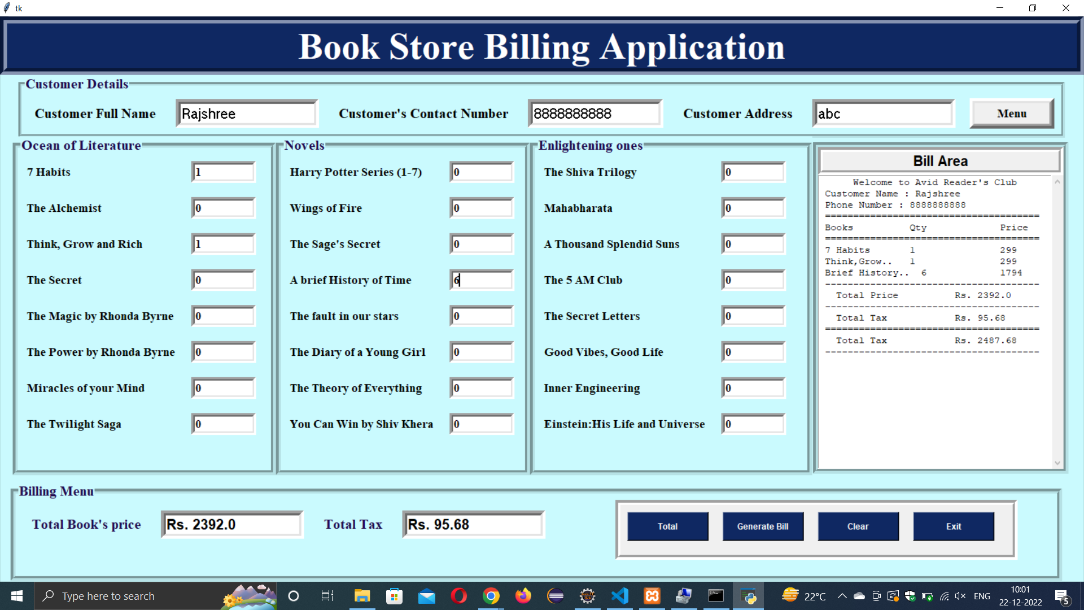Open the Wi-Fi network tray icon
The height and width of the screenshot is (610, 1084).
(944, 596)
